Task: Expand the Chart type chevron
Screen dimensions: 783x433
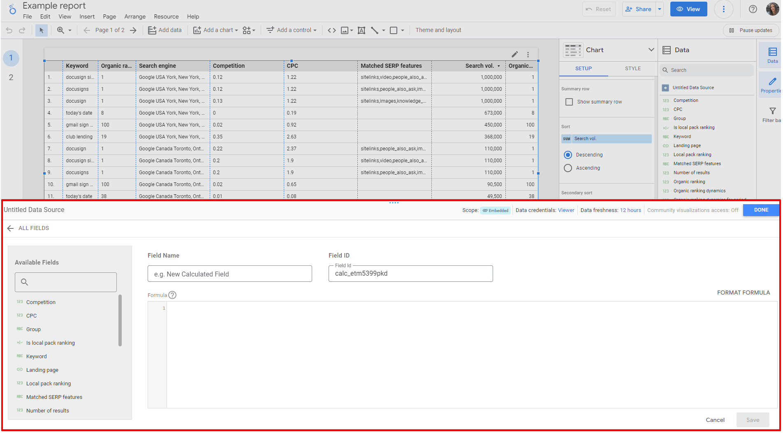Action: click(651, 50)
